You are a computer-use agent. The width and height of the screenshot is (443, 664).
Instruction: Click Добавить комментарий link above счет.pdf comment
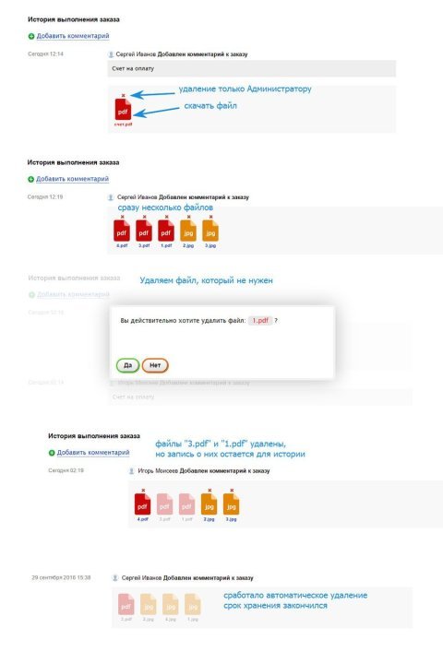(x=73, y=36)
